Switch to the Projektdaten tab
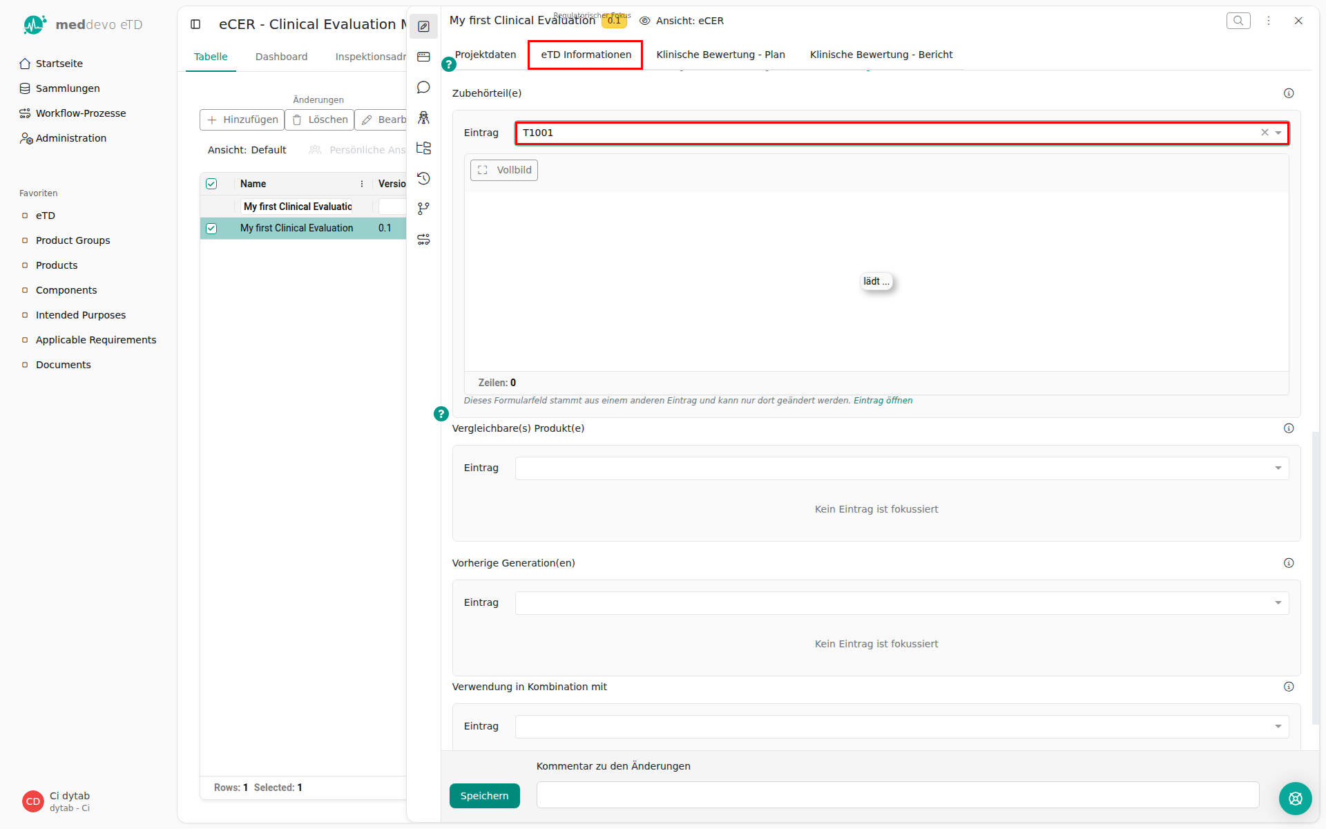1326x829 pixels. pos(486,55)
